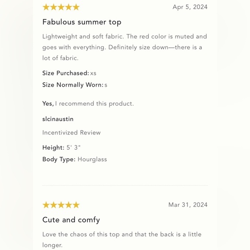Click the first star of the Mar 31 review
This screenshot has height=250, width=250.
(x=46, y=205)
